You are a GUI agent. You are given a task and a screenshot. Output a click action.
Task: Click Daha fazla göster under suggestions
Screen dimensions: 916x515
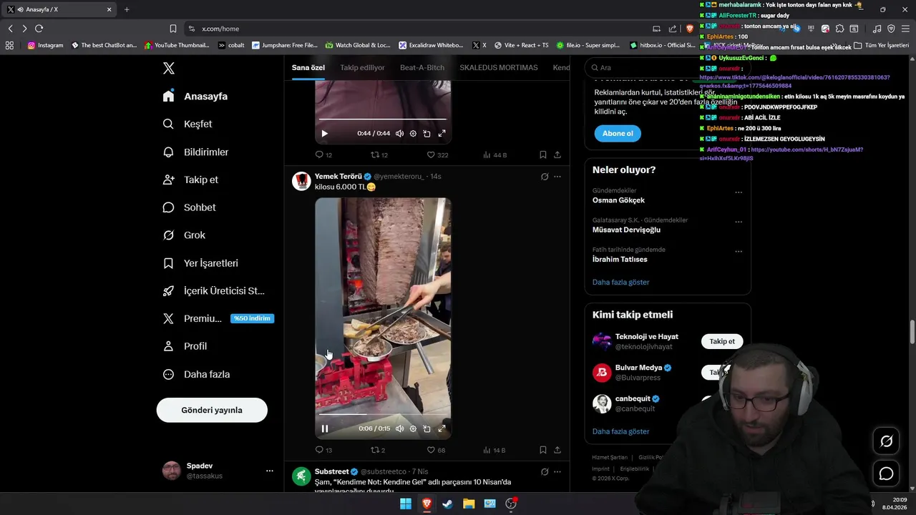click(x=620, y=431)
